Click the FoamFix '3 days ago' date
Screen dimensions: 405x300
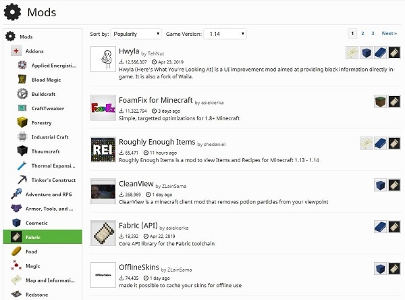coord(169,111)
